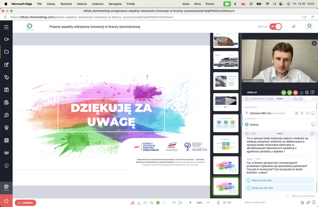Click the paperclip attachment icon in chat
The width and height of the screenshot is (318, 207).
[308, 202]
